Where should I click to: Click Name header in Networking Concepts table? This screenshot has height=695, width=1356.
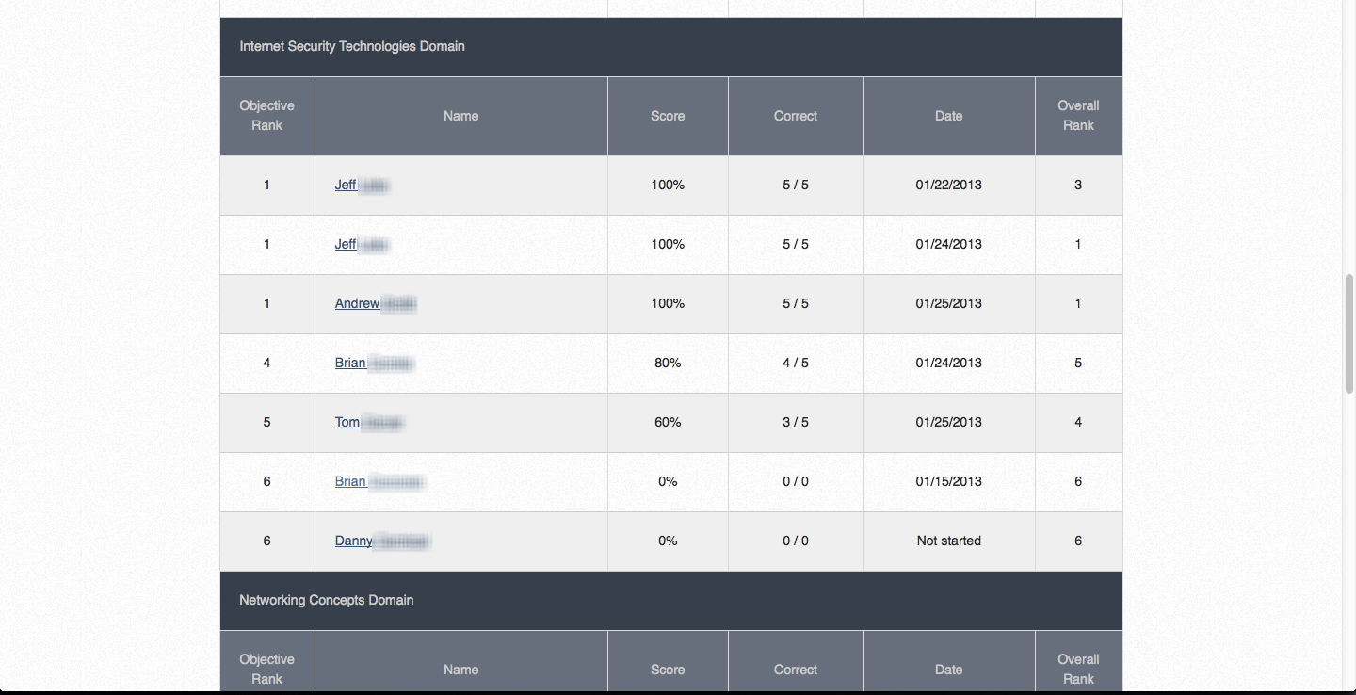461,670
